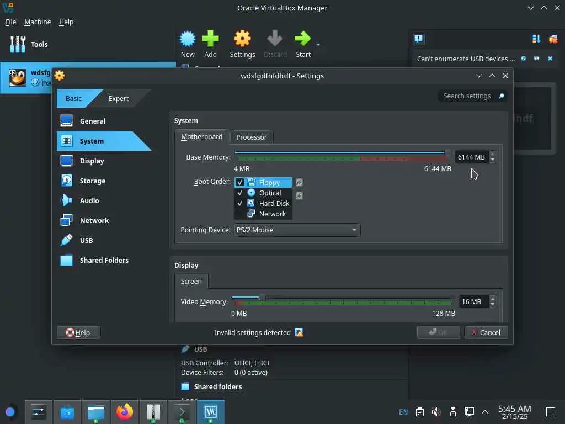Click the Video Memory slider handle

[262, 298]
